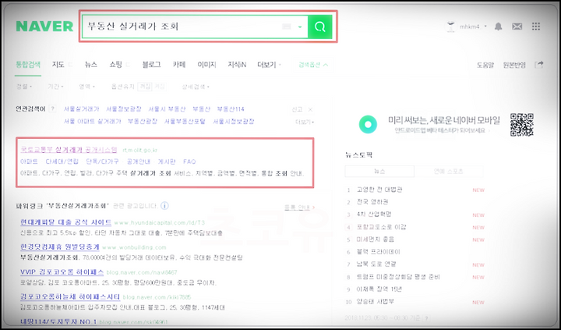Click the green Naver mobile circle icon

point(368,124)
